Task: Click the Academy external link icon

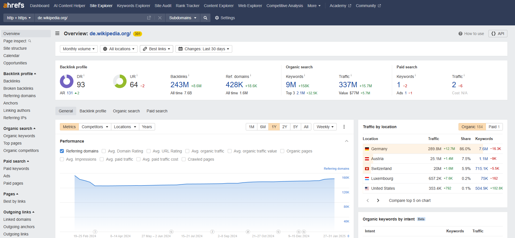Action: (350, 6)
